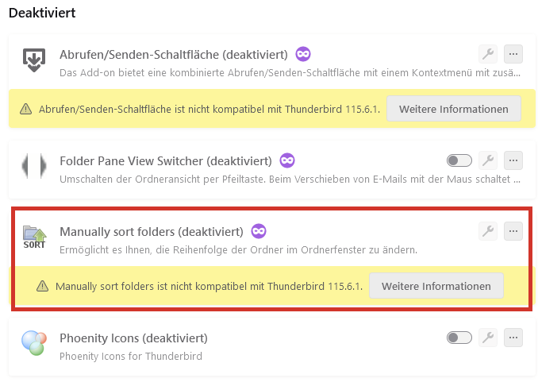Open more-options menu for Phoenity Icons

click(513, 338)
